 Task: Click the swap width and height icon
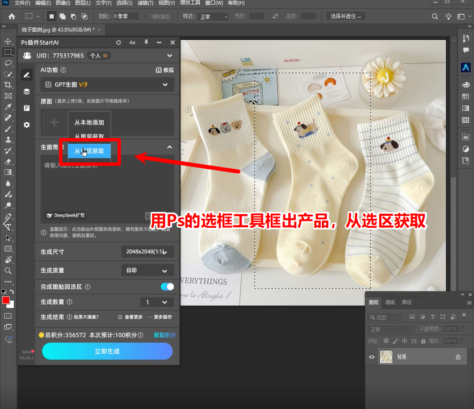click(275, 16)
